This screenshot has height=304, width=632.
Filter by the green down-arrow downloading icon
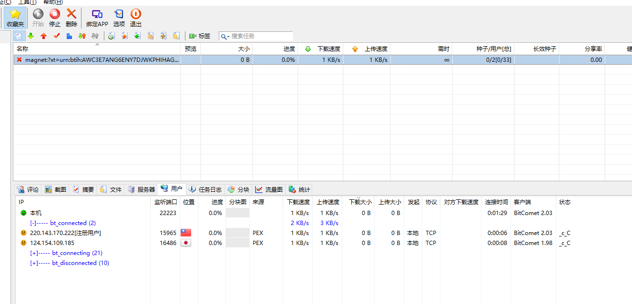[x=31, y=36]
